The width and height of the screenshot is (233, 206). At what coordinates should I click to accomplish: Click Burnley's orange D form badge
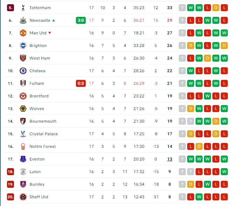click(191, 184)
